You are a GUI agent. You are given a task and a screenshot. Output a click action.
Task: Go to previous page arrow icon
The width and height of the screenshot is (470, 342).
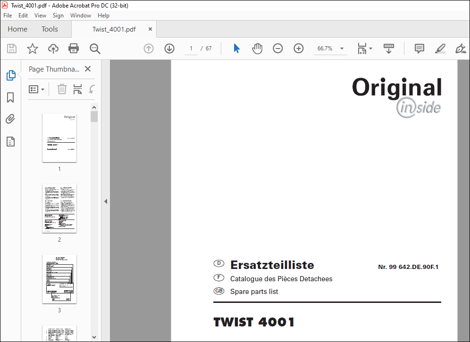pyautogui.click(x=149, y=49)
